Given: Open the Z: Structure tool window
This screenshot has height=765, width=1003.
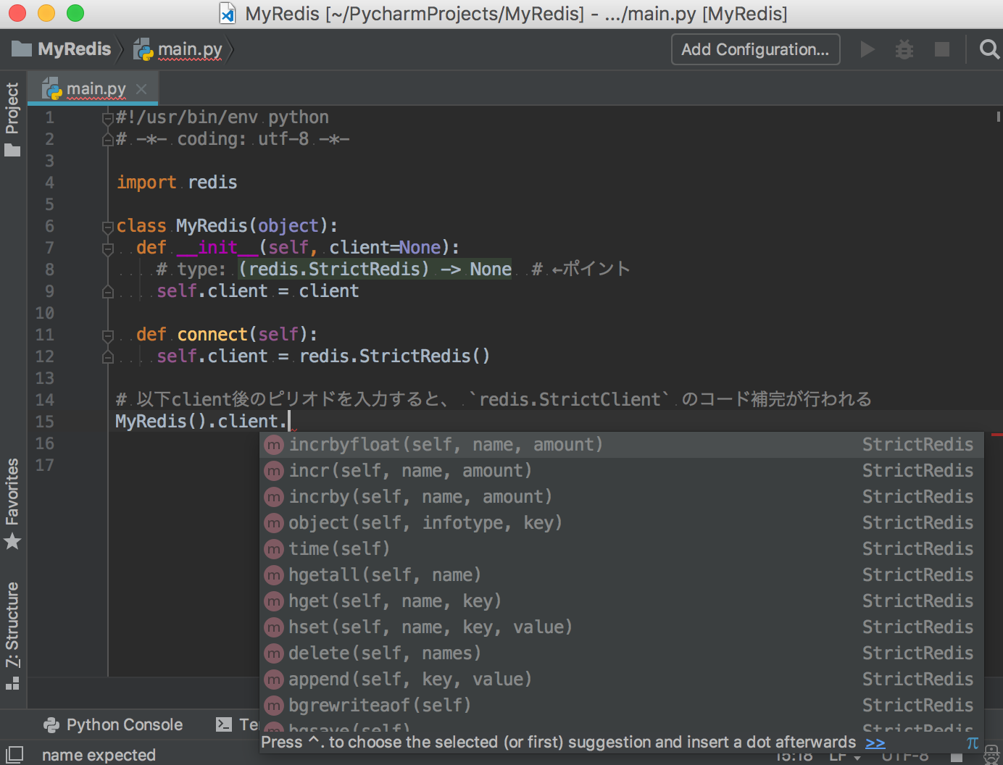Looking at the screenshot, I should [12, 635].
